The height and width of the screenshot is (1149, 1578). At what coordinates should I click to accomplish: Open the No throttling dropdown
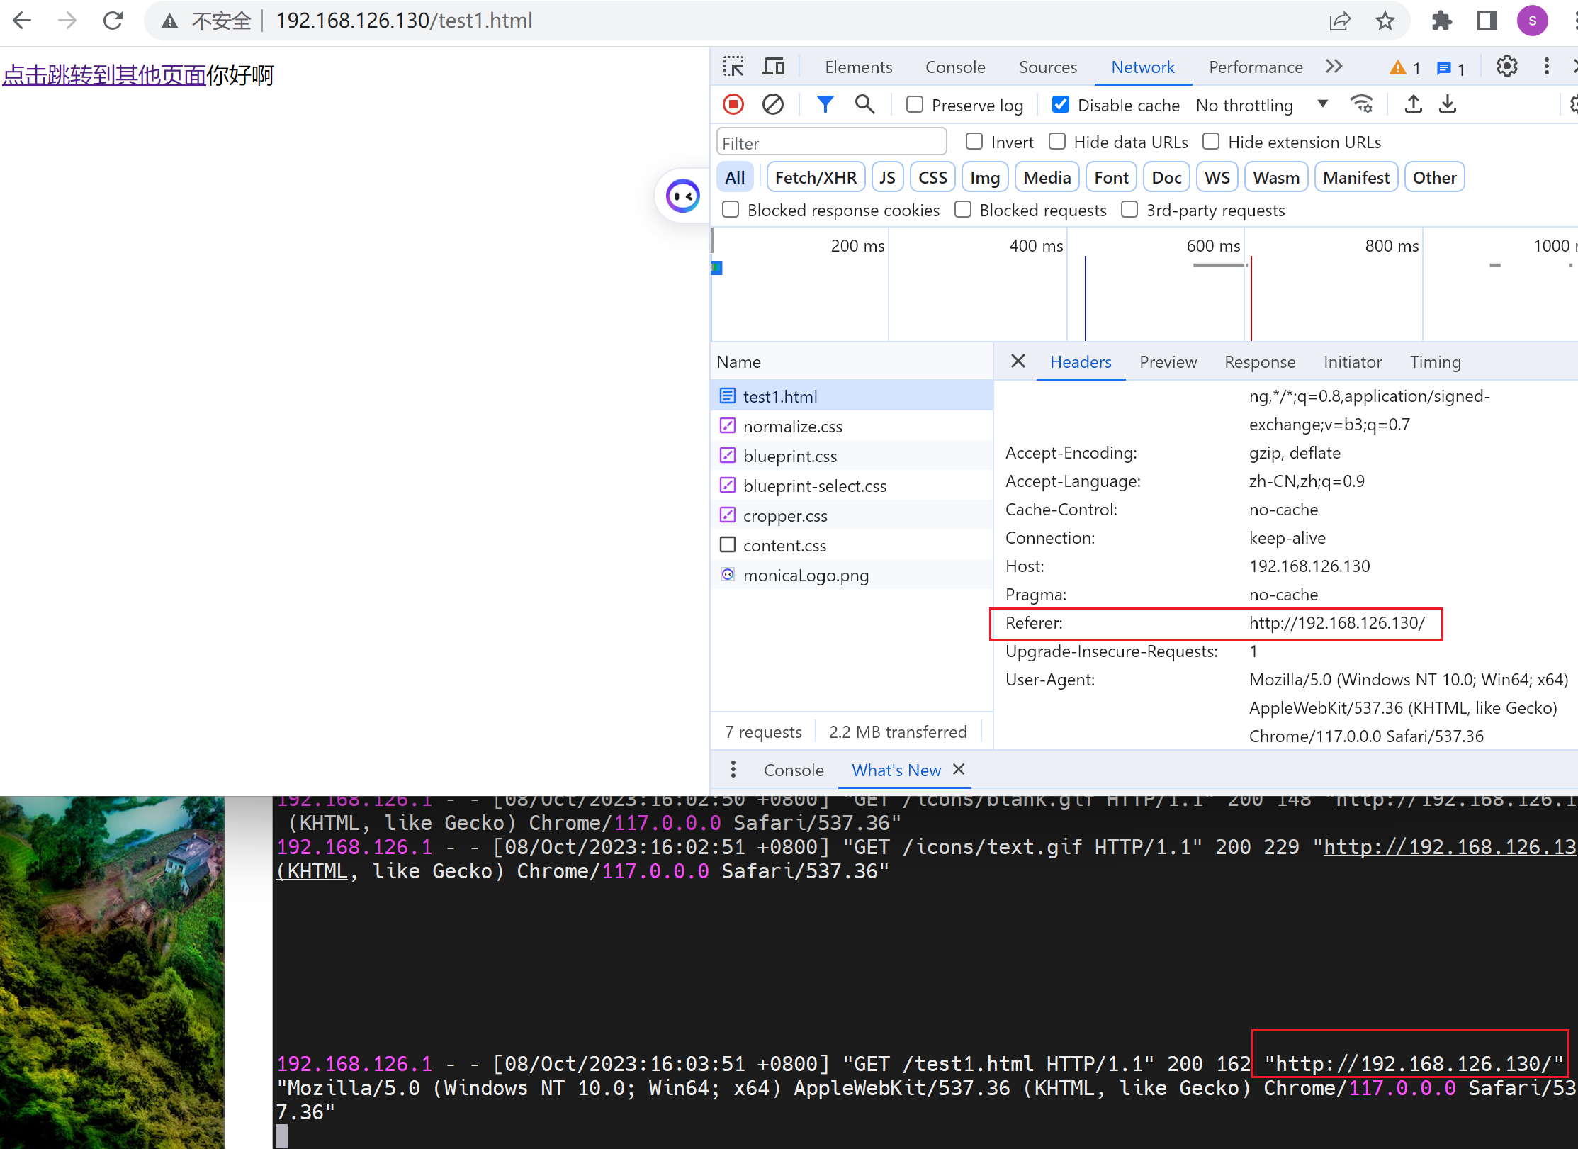[x=1261, y=105]
